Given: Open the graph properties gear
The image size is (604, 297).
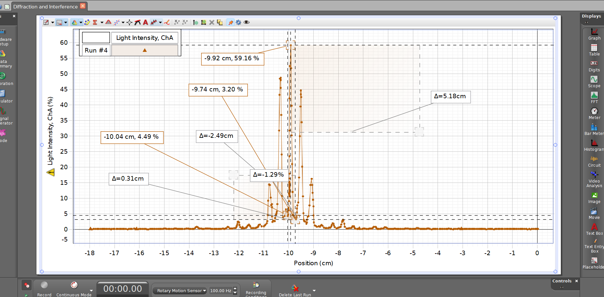Looking at the screenshot, I should [x=239, y=22].
